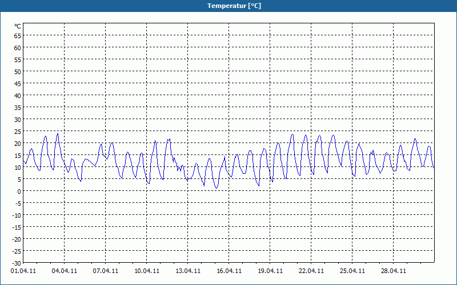Select the -20 y-axis label
457x285 pixels.
(x=17, y=239)
